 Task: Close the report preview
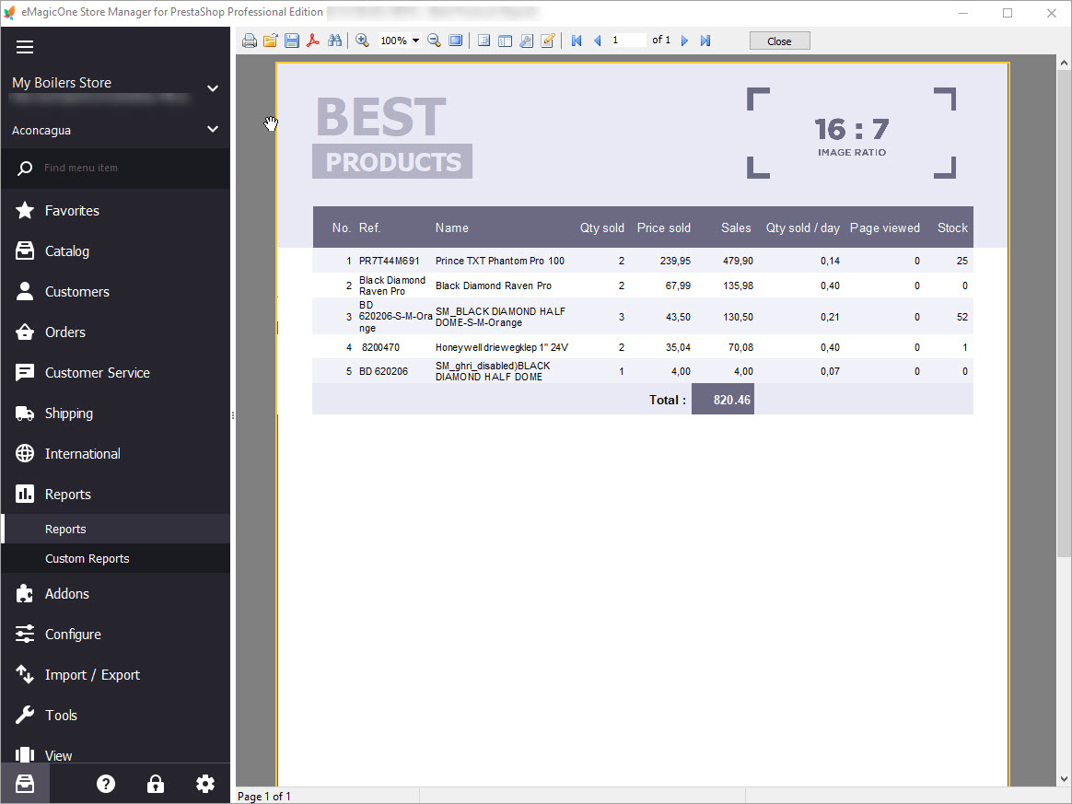[x=779, y=41]
